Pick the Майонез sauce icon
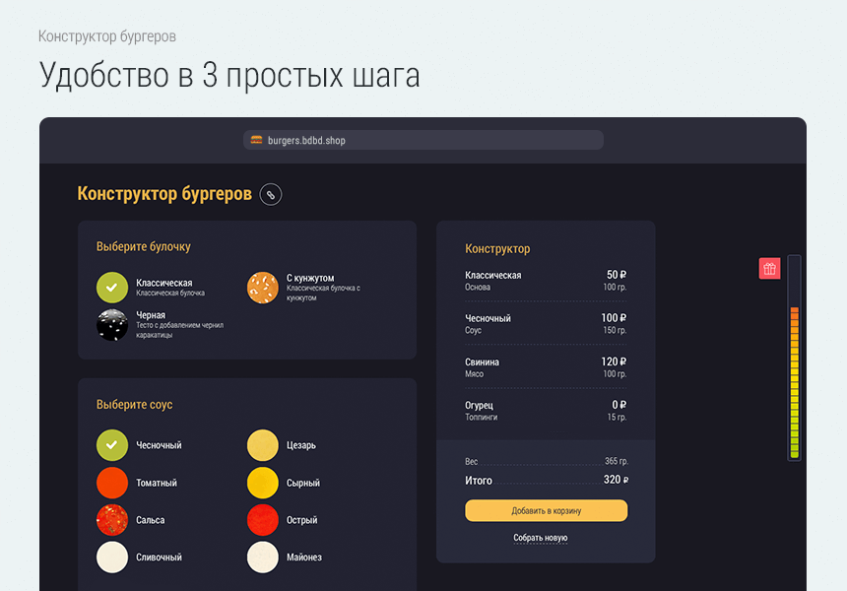Screen dimensions: 847x591 click(x=262, y=557)
